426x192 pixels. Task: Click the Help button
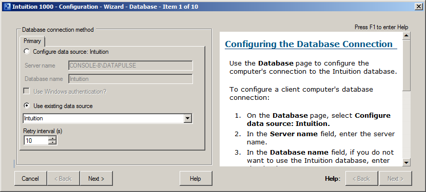pyautogui.click(x=196, y=179)
